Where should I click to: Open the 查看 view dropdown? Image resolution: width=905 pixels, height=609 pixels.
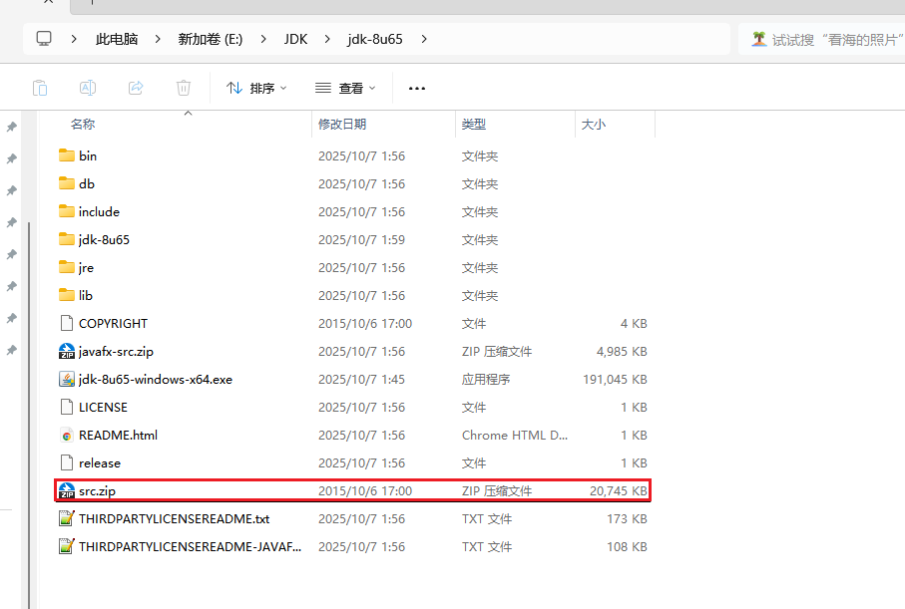tap(345, 88)
